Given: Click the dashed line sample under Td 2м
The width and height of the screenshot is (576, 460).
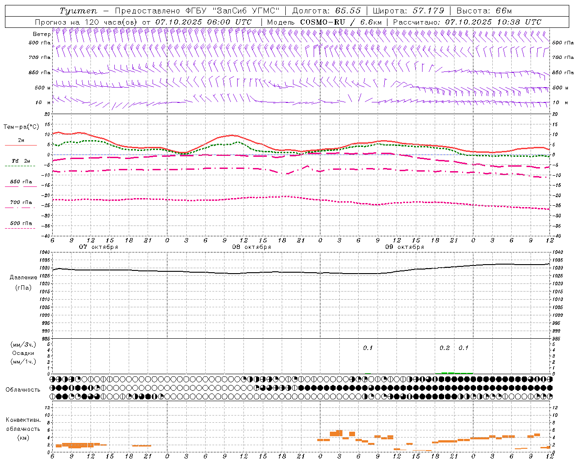Looking at the screenshot, I should 20,166.
